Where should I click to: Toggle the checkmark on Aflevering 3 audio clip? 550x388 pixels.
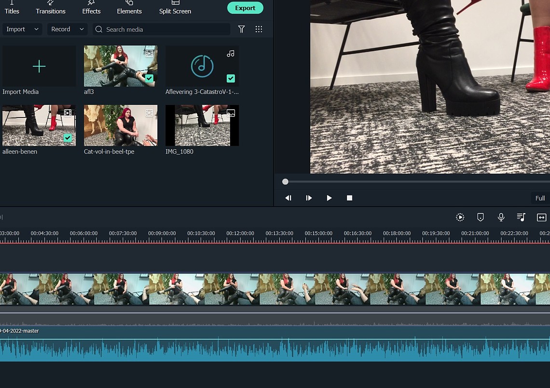pyautogui.click(x=231, y=78)
